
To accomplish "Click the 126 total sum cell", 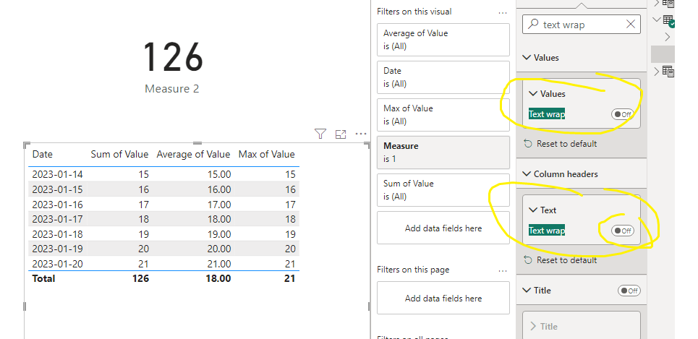I will pyautogui.click(x=140, y=278).
